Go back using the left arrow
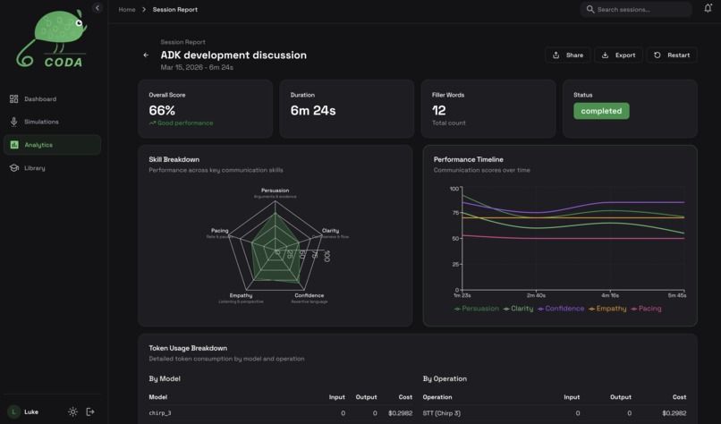 [146, 55]
